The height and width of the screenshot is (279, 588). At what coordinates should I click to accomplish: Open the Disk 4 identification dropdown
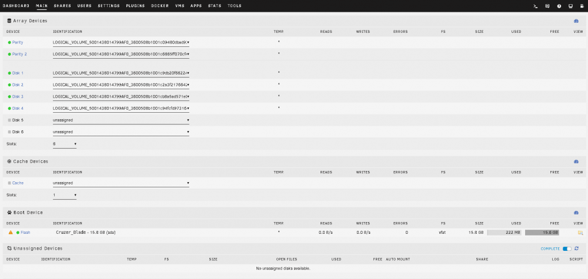121,109
